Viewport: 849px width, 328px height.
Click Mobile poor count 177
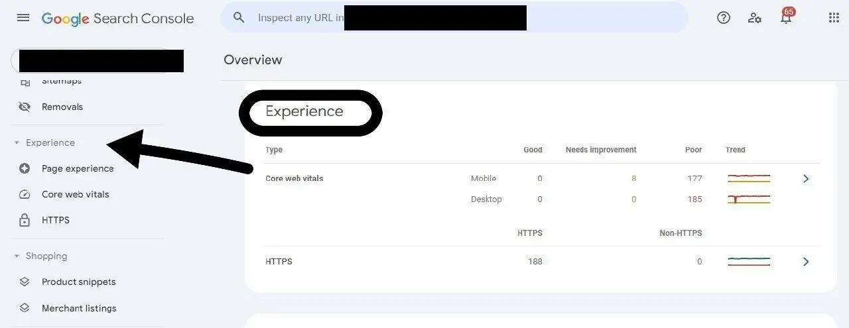coord(694,178)
